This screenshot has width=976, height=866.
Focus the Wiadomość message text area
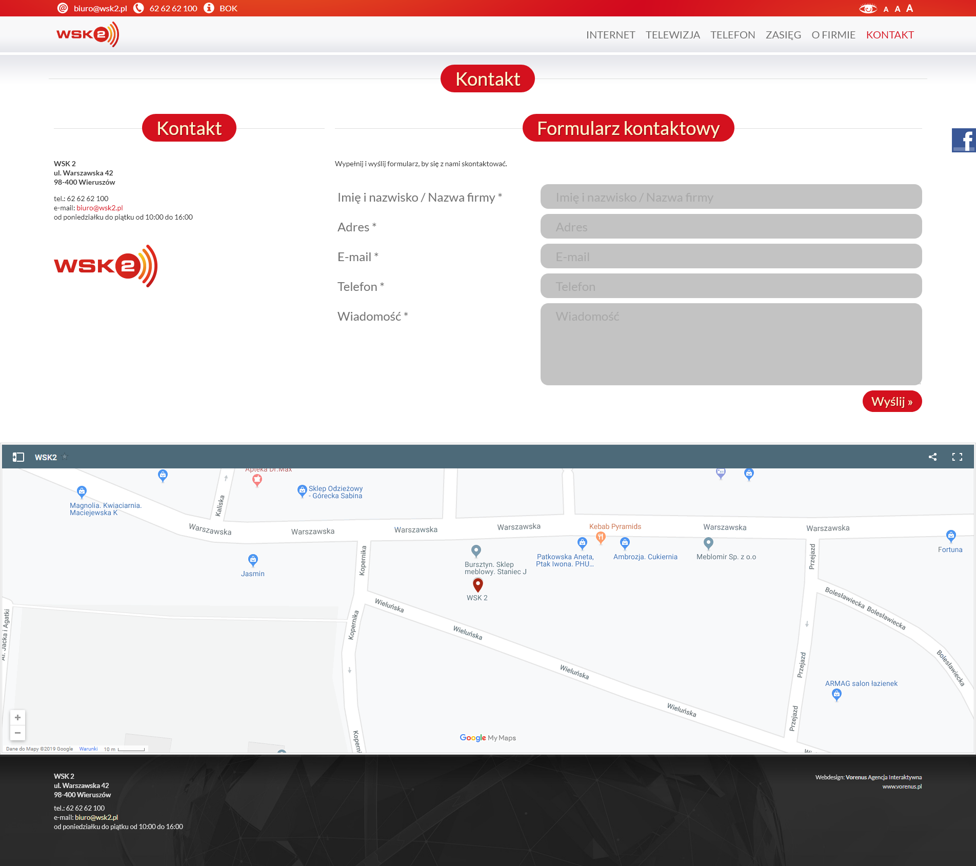click(x=731, y=344)
